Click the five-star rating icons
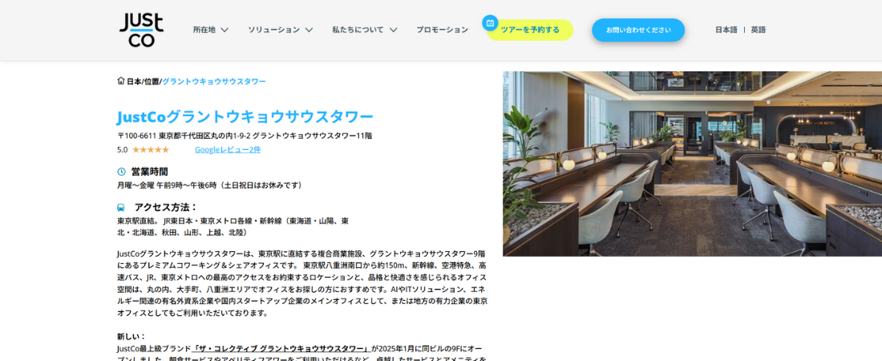Viewport: 882px width, 361px height. coord(150,150)
